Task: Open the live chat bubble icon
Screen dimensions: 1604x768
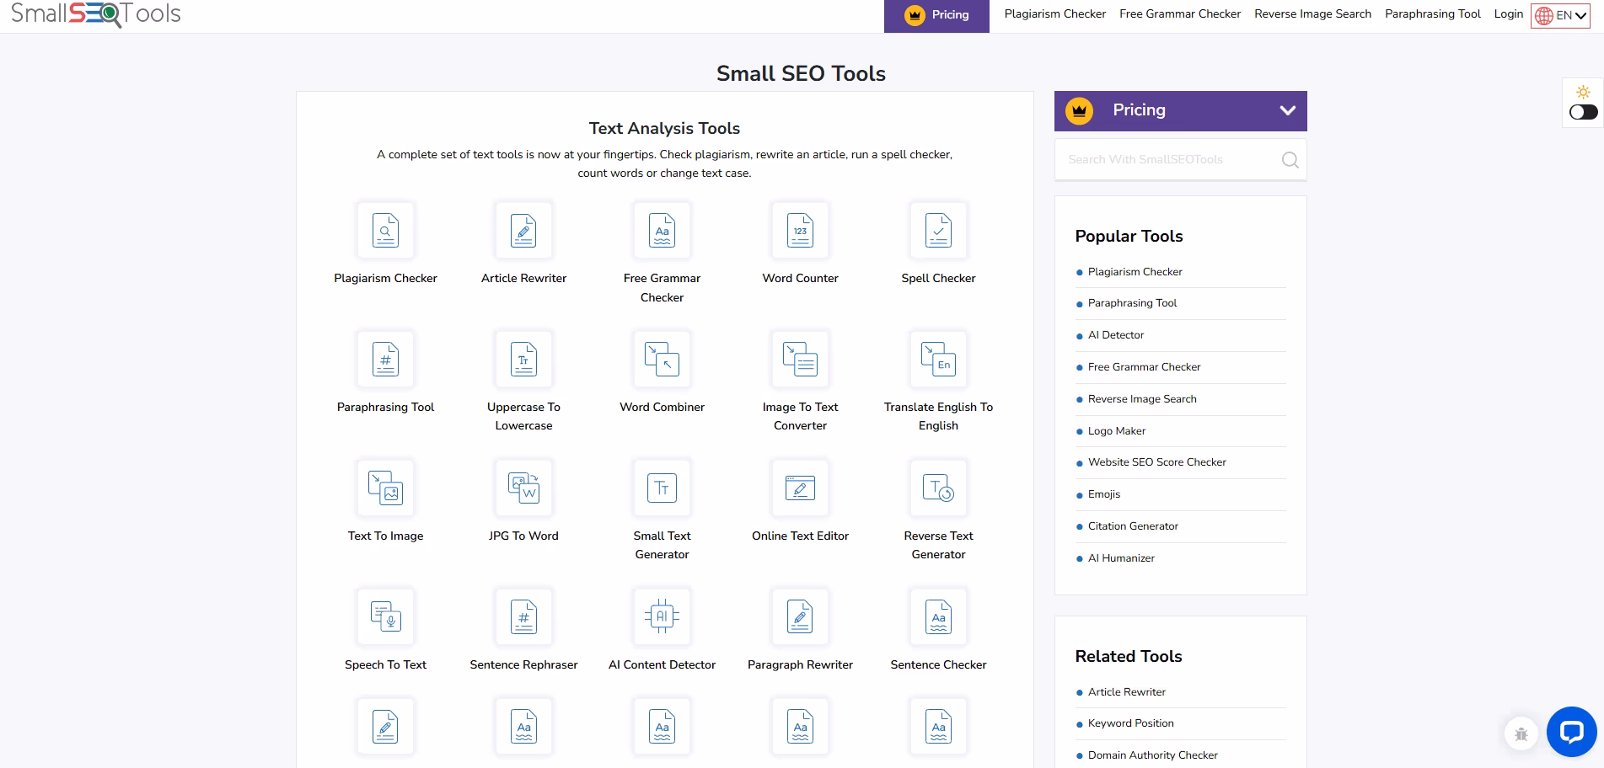Action: point(1571,731)
